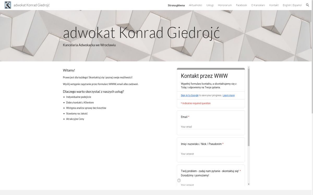Click the help icon in the form

click(x=179, y=180)
